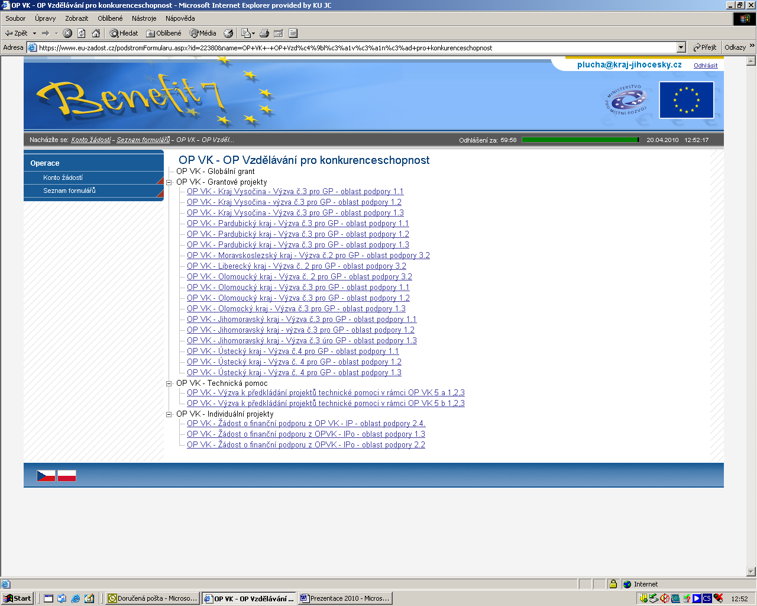Open the address bar URL dropdown
The width and height of the screenshot is (757, 606).
pos(681,47)
